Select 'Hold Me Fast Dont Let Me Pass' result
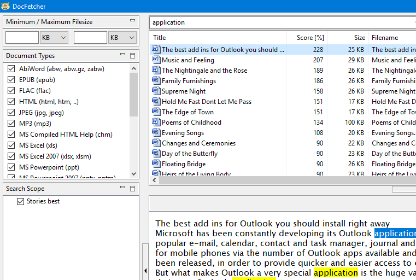416x280 pixels. click(x=283, y=101)
